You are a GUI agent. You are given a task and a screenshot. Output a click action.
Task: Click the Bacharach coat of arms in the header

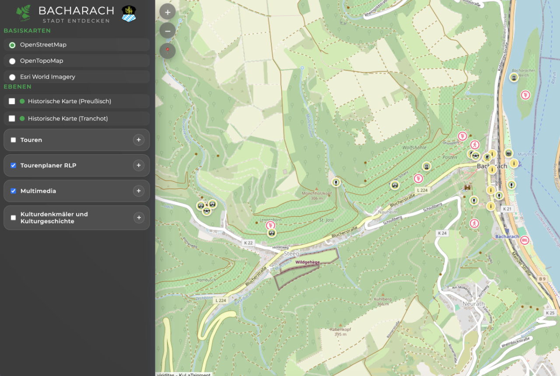click(x=129, y=14)
